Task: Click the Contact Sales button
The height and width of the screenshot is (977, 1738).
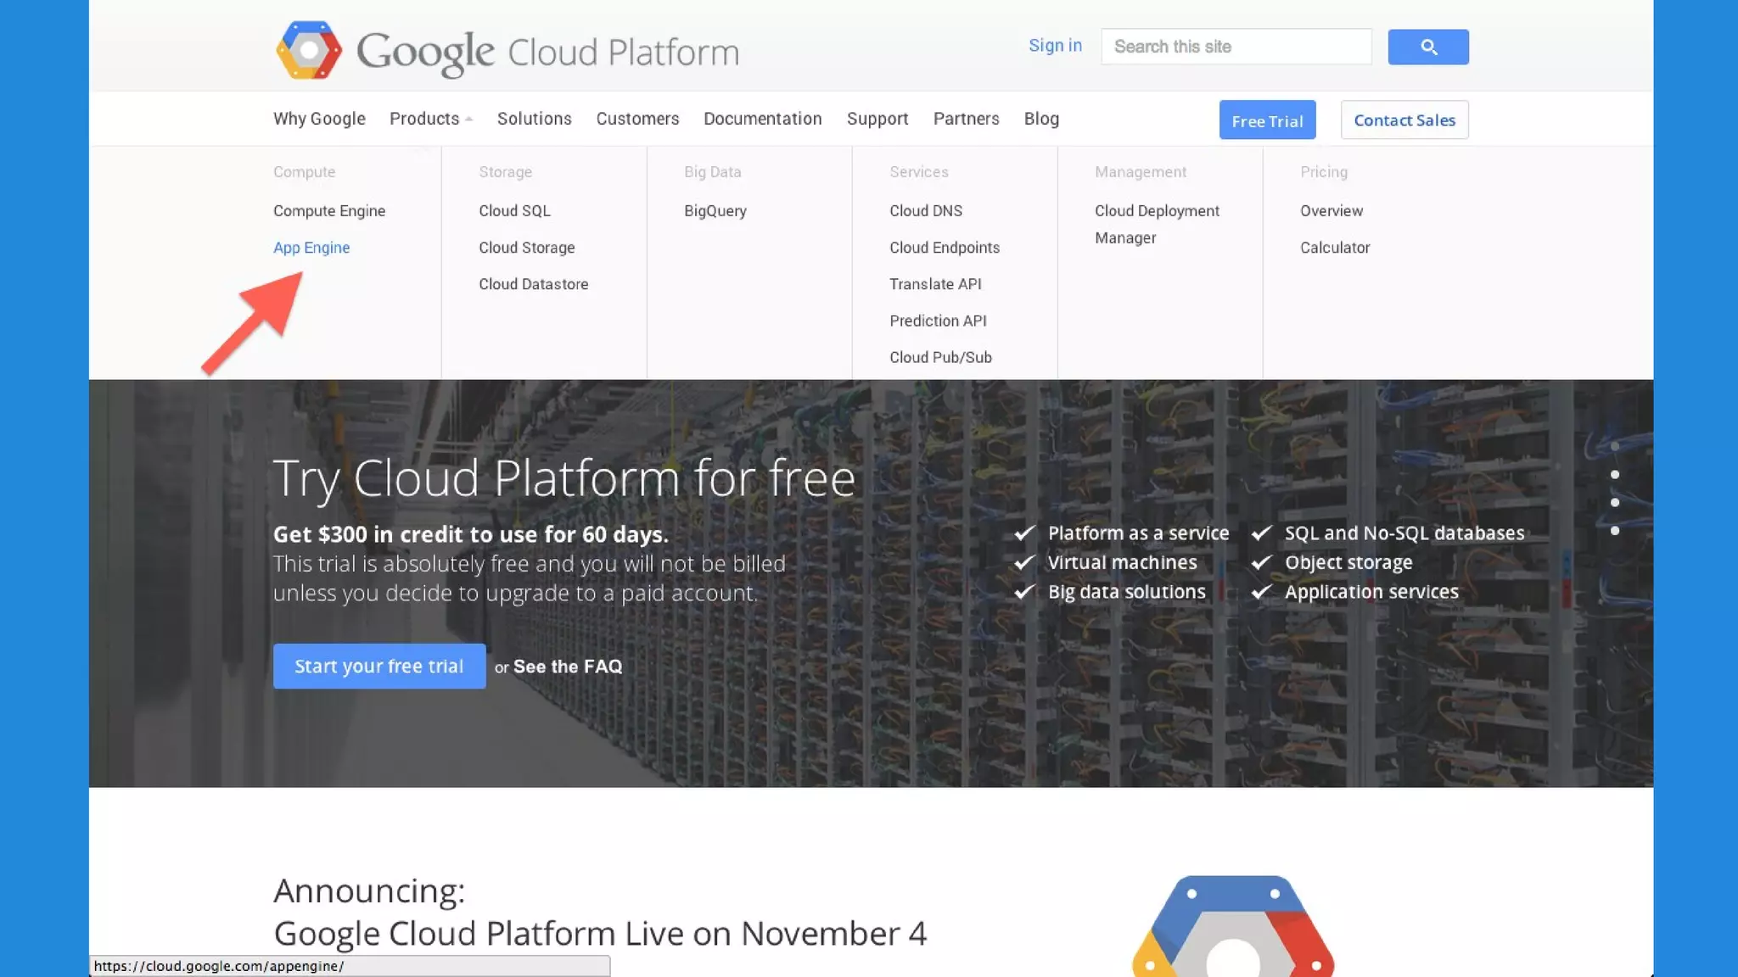Action: (1404, 120)
